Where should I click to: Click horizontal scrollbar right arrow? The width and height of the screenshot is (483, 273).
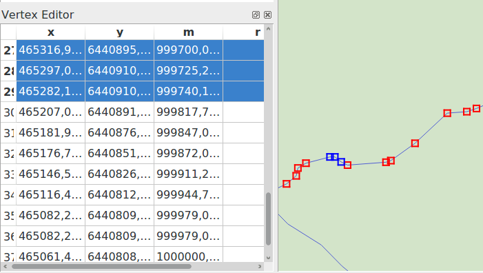pyautogui.click(x=260, y=266)
